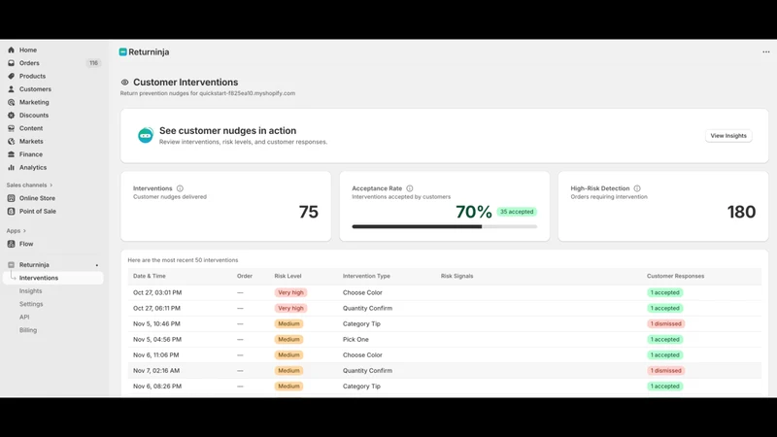Click the info icon next to Acceptance Rate
Image resolution: width=777 pixels, height=437 pixels.
click(x=410, y=188)
